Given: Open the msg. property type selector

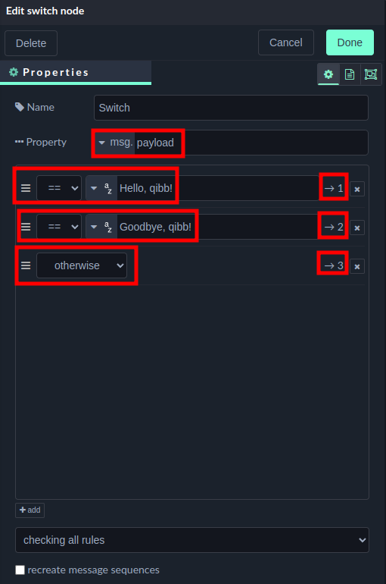Looking at the screenshot, I should tap(114, 143).
